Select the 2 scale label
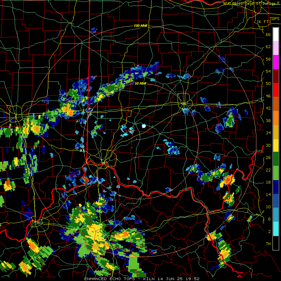The width and height of the screenshot is (281, 281). 269,232
